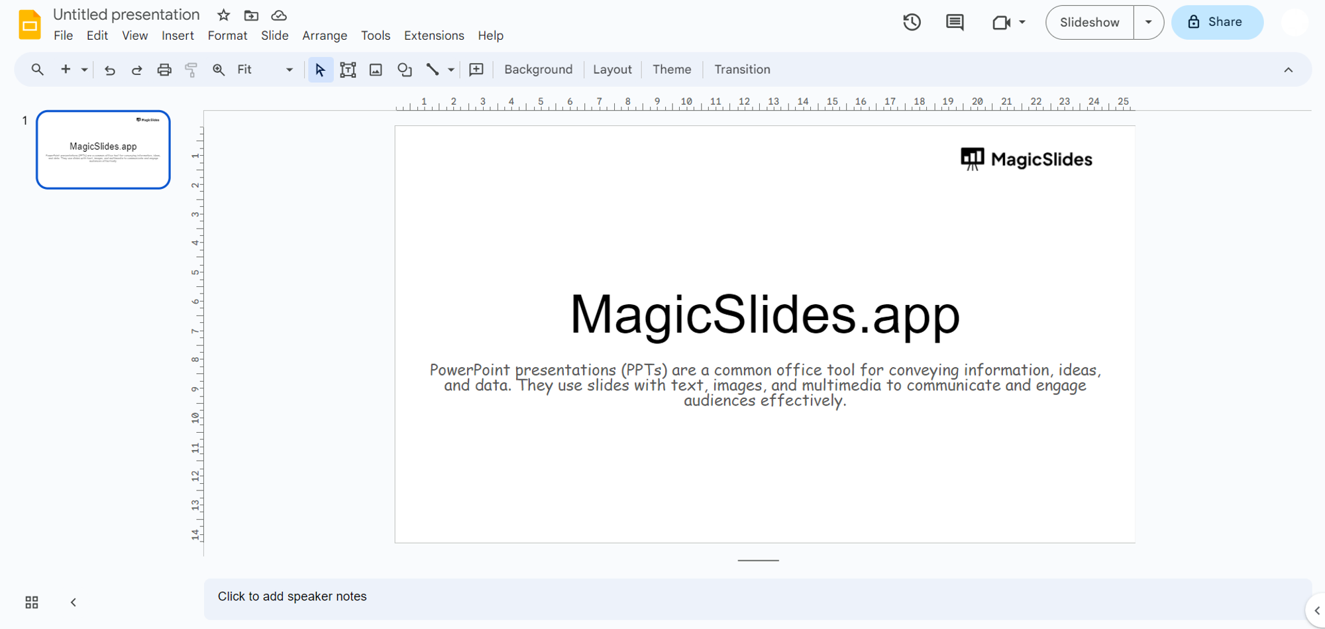
Task: Redo the last action
Action: 136,70
